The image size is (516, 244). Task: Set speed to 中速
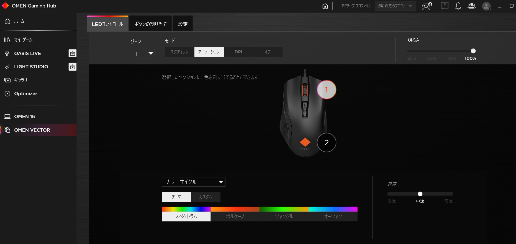pos(420,201)
